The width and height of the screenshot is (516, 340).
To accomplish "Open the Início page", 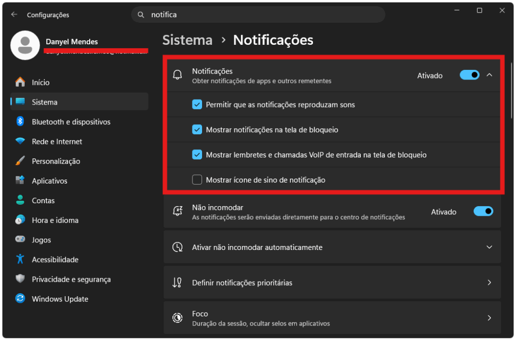I will tap(79, 82).
